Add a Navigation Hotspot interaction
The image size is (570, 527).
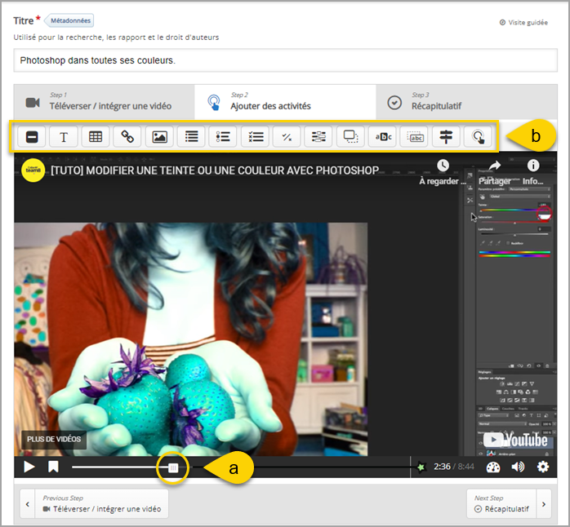tap(478, 137)
